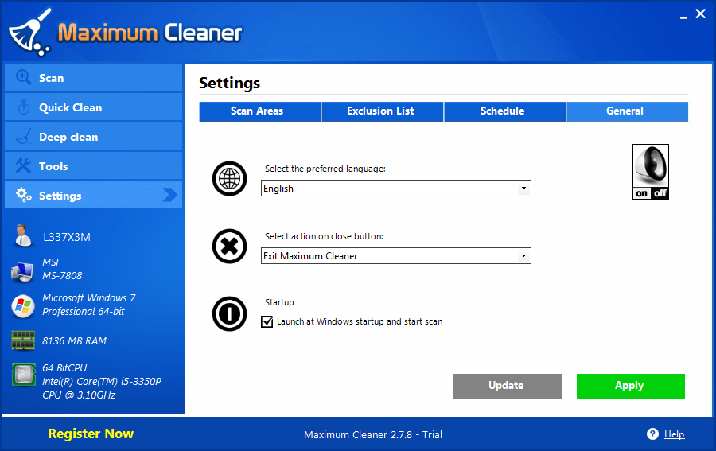The height and width of the screenshot is (451, 716).
Task: Click the circled X close-action icon
Action: point(229,246)
